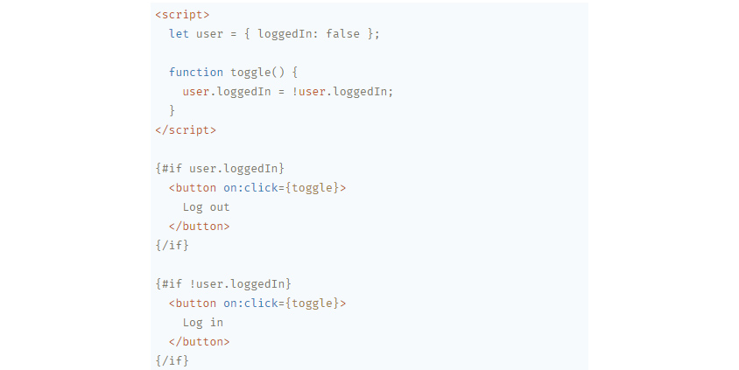Click the "{#if user.loggedIn}" line

[x=220, y=168]
